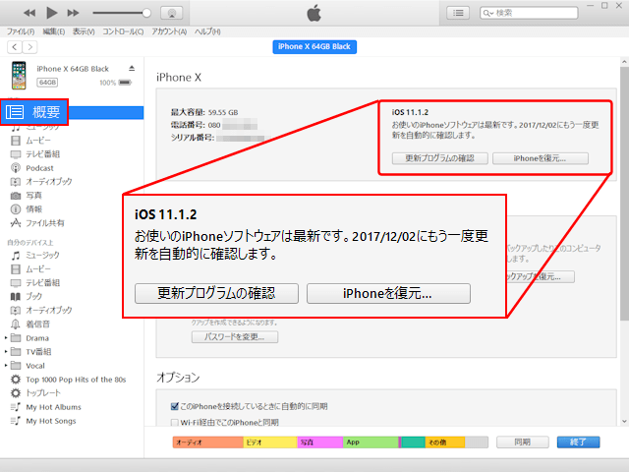The height and width of the screenshot is (472, 629).
Task: Select the 概要 summary row
Action: coord(72,112)
